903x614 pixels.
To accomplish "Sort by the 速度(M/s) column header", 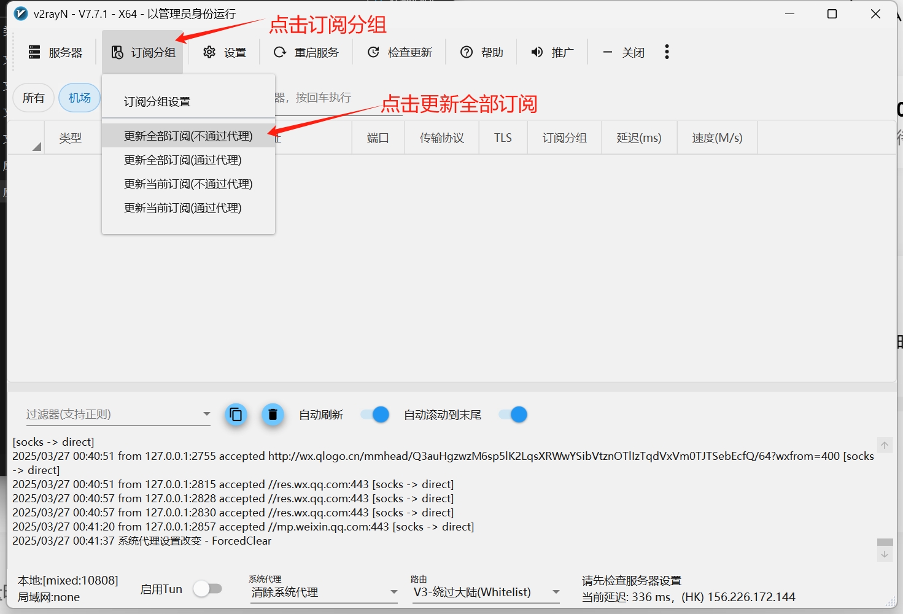I will [717, 138].
